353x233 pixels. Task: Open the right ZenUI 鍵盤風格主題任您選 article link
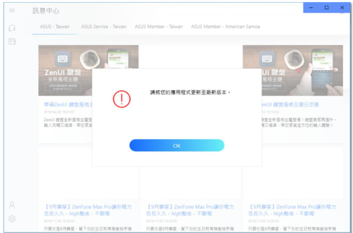click(x=290, y=105)
